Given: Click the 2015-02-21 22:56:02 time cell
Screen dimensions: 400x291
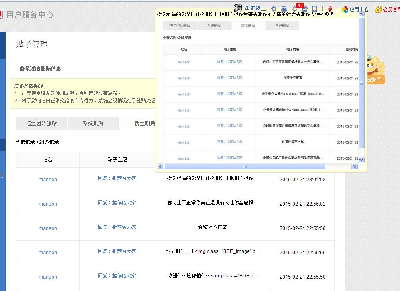Looking at the screenshot, I should coord(302,204).
